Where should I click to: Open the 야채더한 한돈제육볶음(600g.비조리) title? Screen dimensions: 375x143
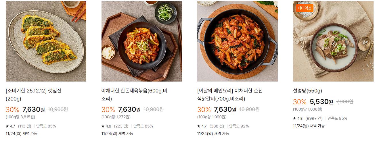coord(134,95)
